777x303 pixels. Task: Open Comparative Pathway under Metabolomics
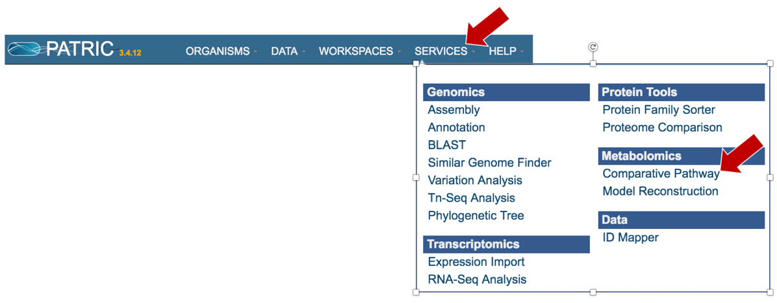tap(661, 174)
